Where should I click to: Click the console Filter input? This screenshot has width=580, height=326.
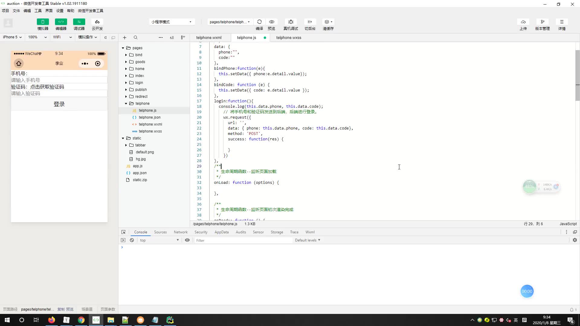(x=243, y=240)
